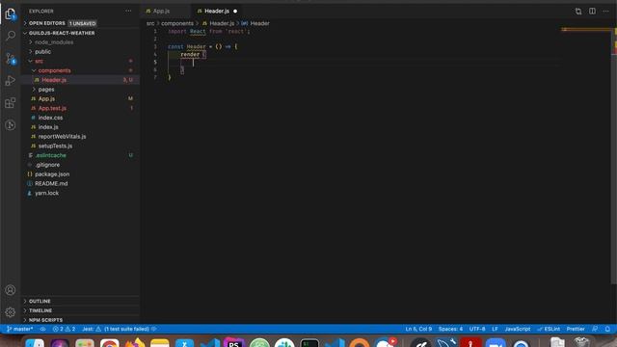
Task: Open the setupTests.js file
Action: (x=55, y=146)
